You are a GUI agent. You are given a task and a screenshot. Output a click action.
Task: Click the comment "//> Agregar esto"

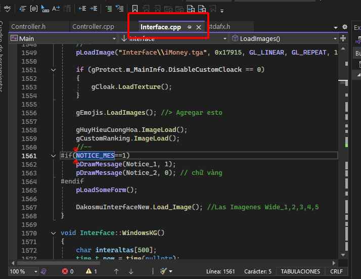tap(192, 113)
